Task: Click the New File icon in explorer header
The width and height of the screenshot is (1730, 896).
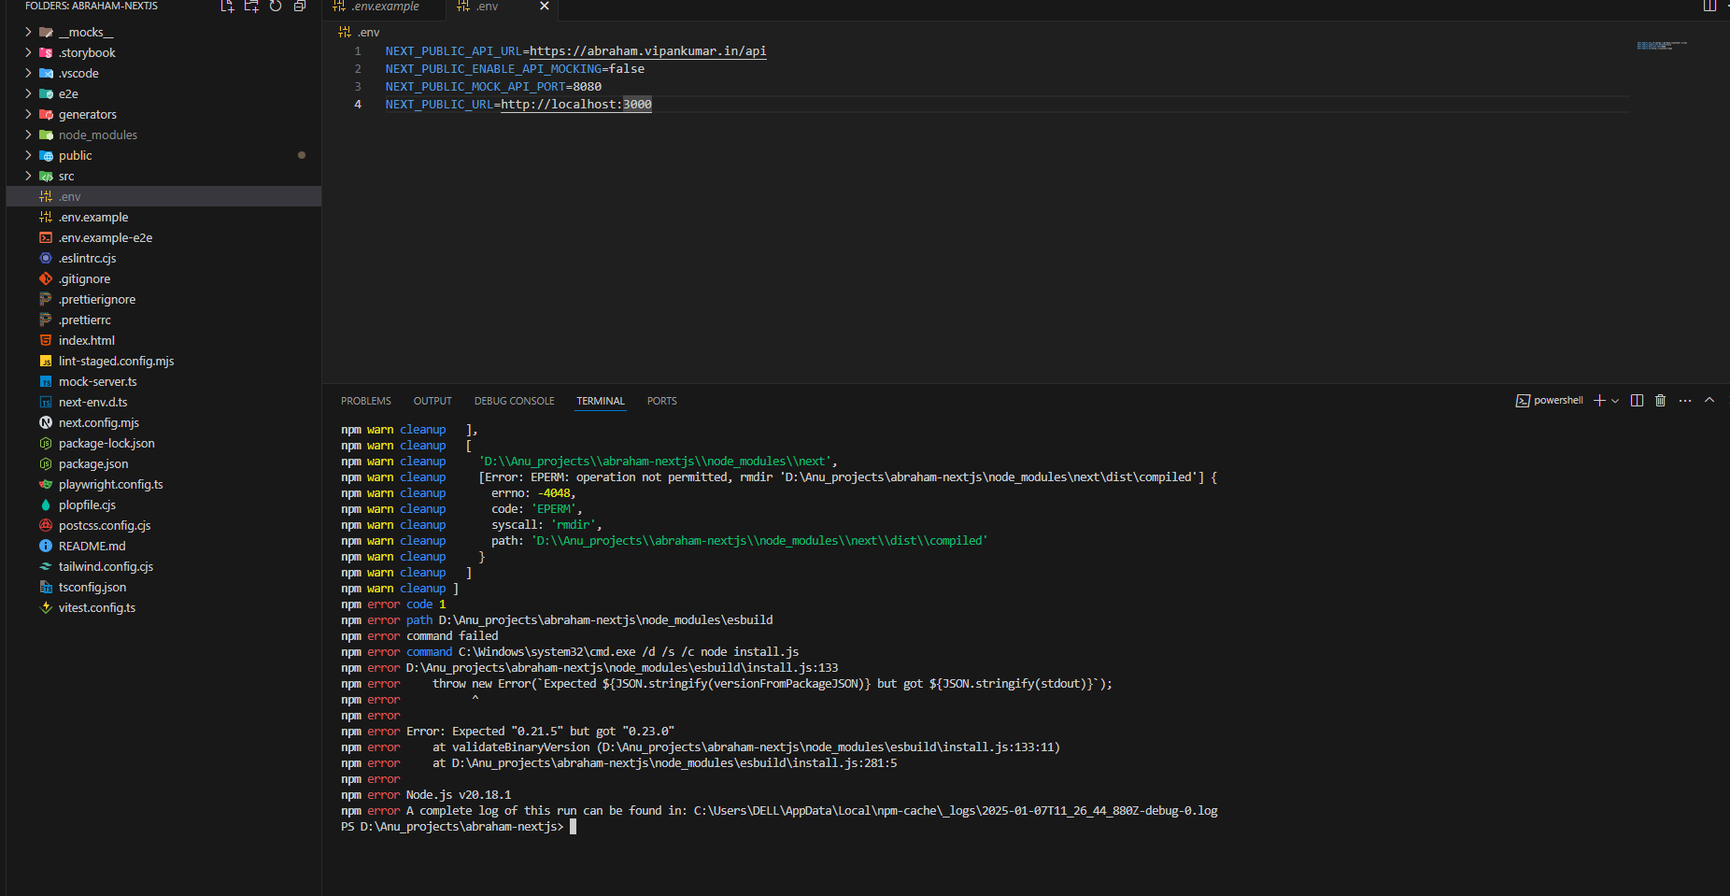Action: [x=227, y=7]
